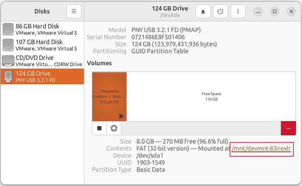Viewport: 302px width, 186px height.
Task: Select the CD/DVD Drive entry
Action: 42,61
